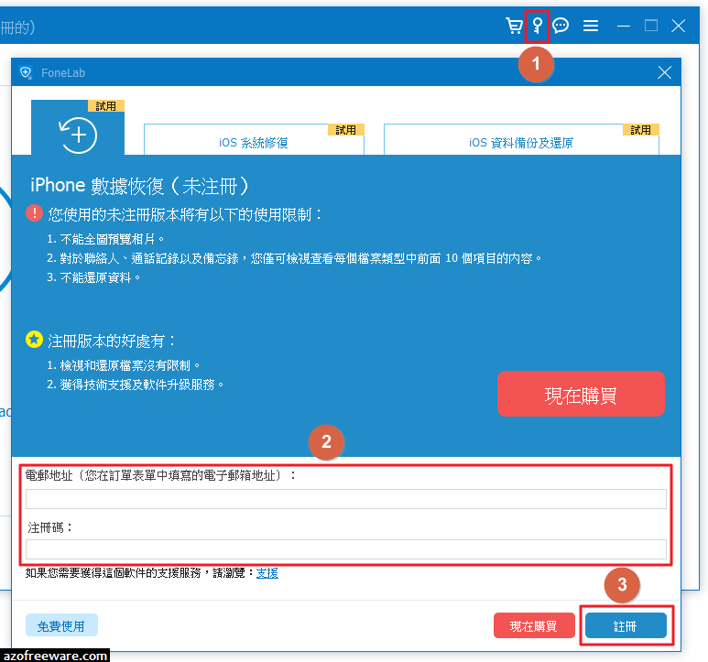Switch to iOS 資料備份及還原 tab
Viewport: 708px width, 662px height.
(521, 139)
